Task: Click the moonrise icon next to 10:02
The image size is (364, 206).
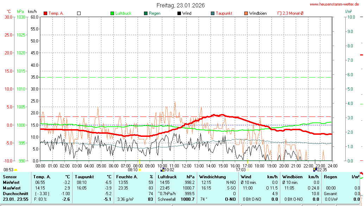Action: [x=162, y=170]
